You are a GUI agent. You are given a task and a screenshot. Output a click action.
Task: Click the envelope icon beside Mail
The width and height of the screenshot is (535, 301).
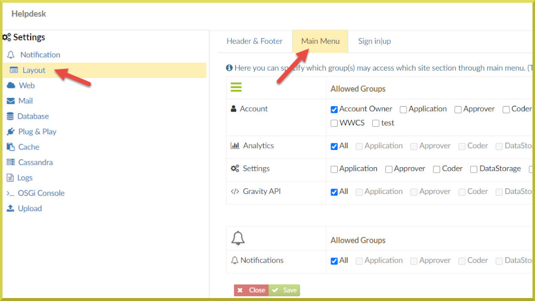[x=11, y=101]
